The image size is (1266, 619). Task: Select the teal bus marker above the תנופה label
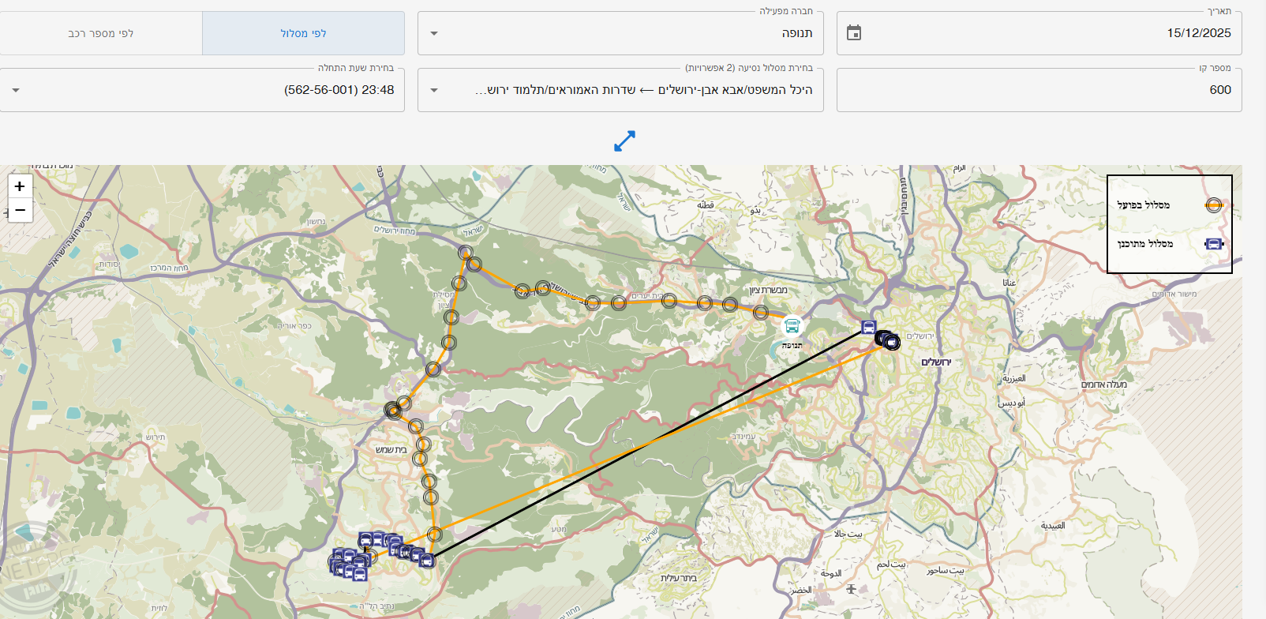coord(792,325)
